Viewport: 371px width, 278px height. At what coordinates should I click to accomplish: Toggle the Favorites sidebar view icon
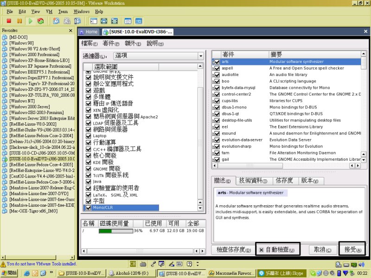click(94, 21)
